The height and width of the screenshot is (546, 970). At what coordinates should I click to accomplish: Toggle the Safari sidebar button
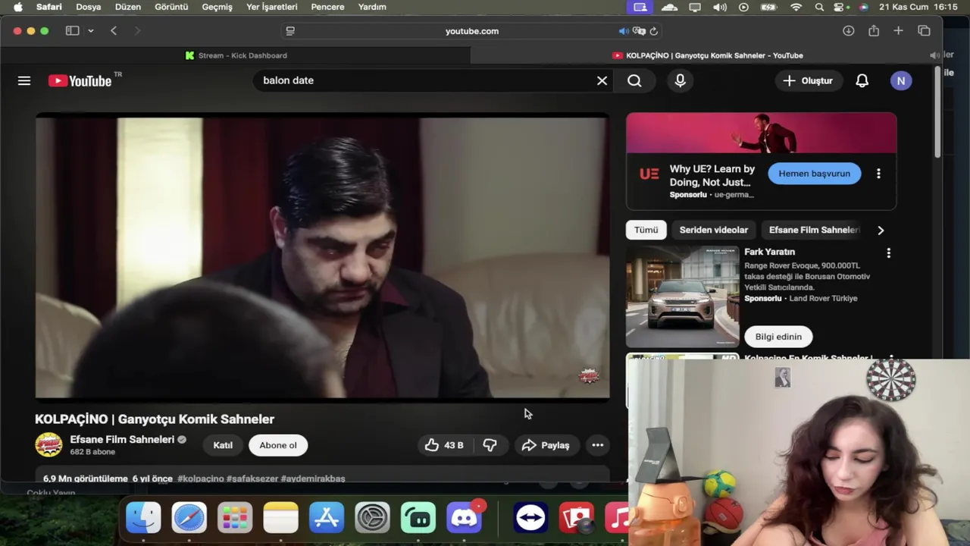pyautogui.click(x=72, y=31)
